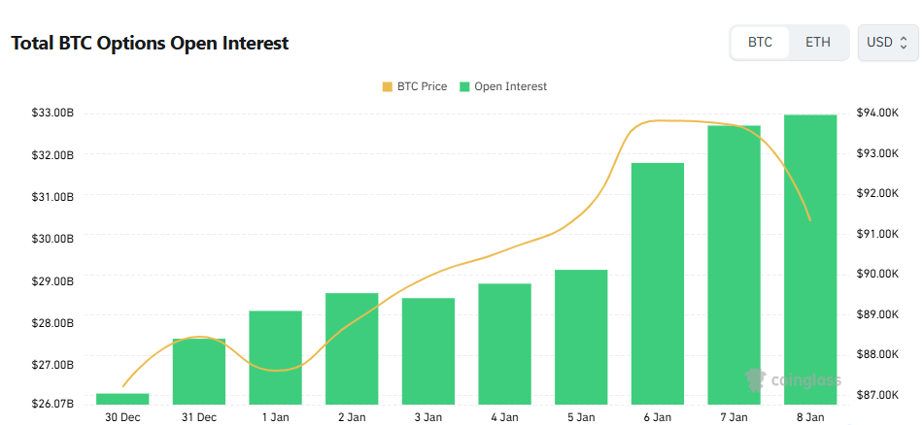Click the 31 Dec green bar
Screen dimensions: 923x425
click(x=199, y=372)
